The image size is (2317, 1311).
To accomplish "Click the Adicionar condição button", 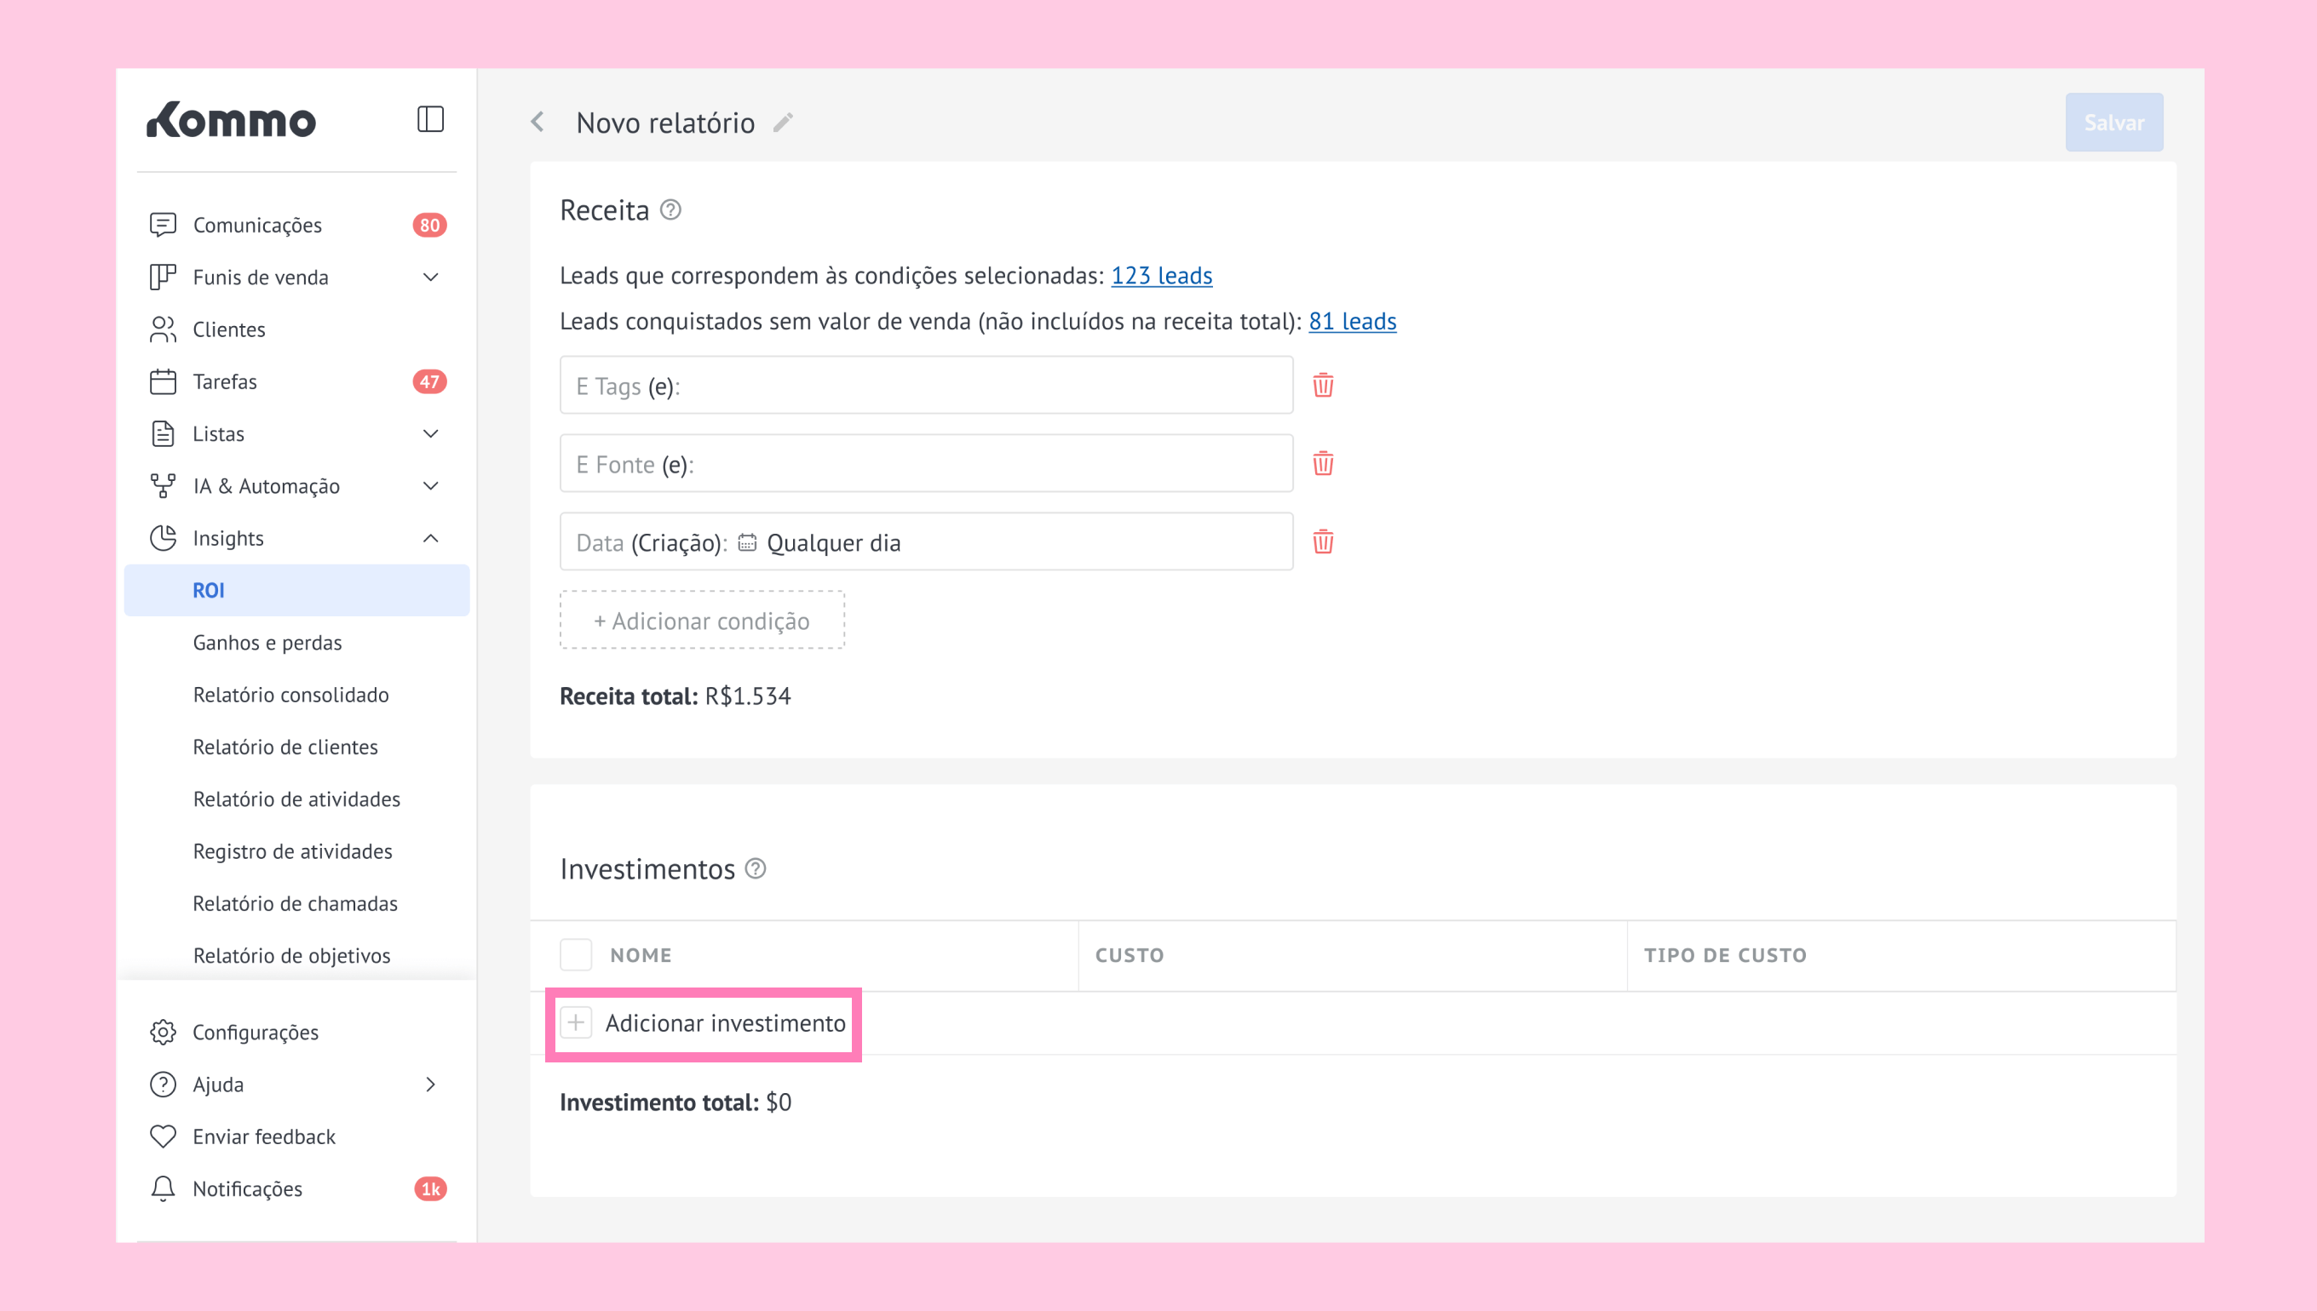I will [702, 621].
